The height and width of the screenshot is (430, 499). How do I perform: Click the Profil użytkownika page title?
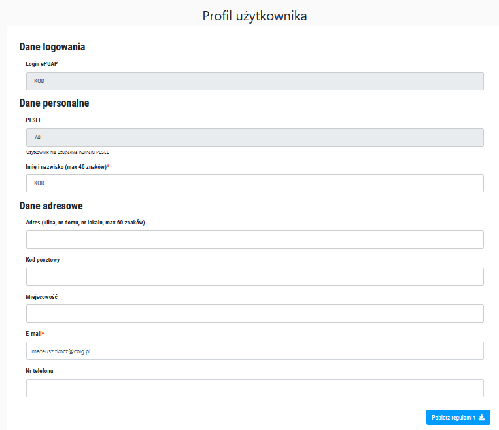[x=254, y=16]
